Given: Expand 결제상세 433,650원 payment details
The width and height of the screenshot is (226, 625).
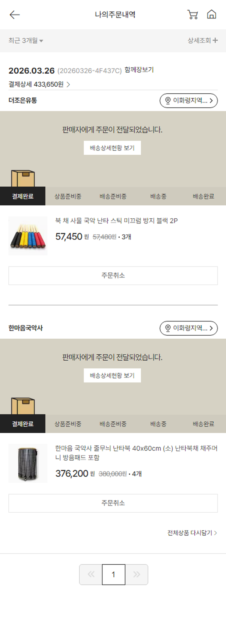Looking at the screenshot, I should pos(39,84).
